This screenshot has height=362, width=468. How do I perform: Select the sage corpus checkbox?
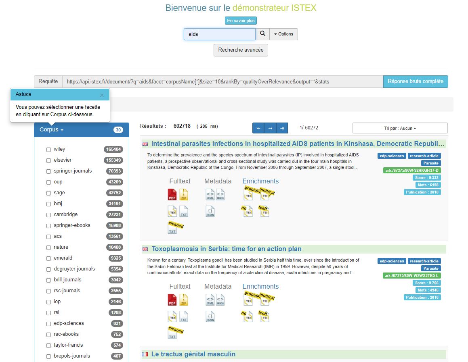tap(48, 193)
